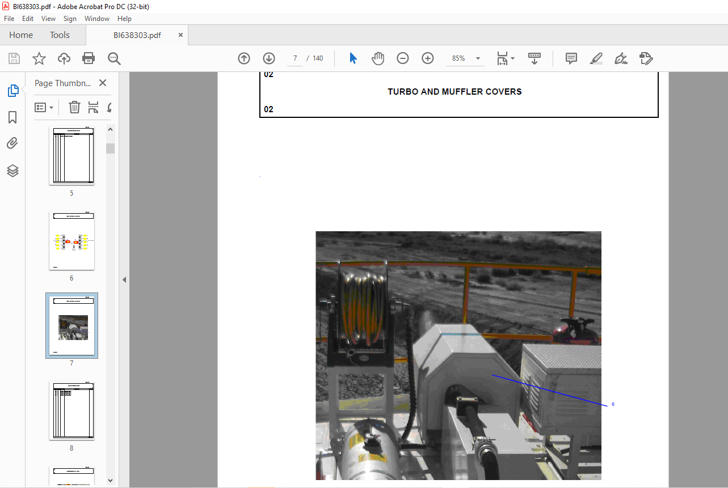728x488 pixels.
Task: Switch to the Tools tab
Action: 60,35
